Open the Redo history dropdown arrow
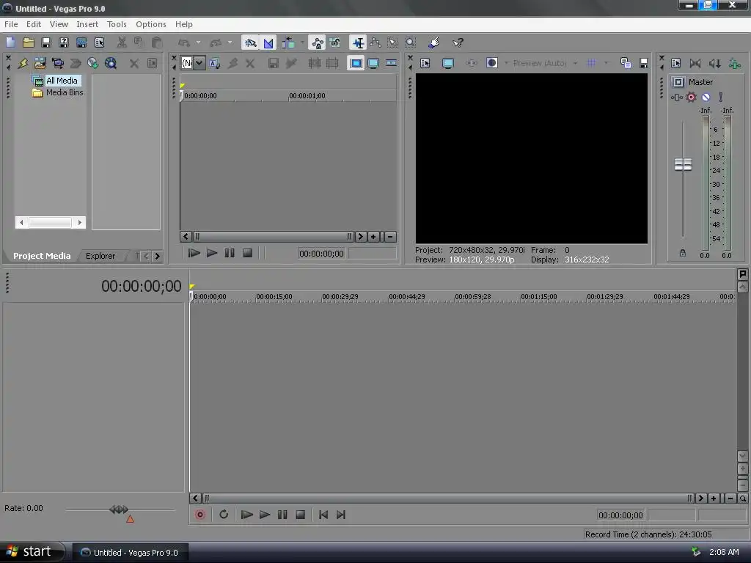Image resolution: width=751 pixels, height=563 pixels. pyautogui.click(x=230, y=43)
